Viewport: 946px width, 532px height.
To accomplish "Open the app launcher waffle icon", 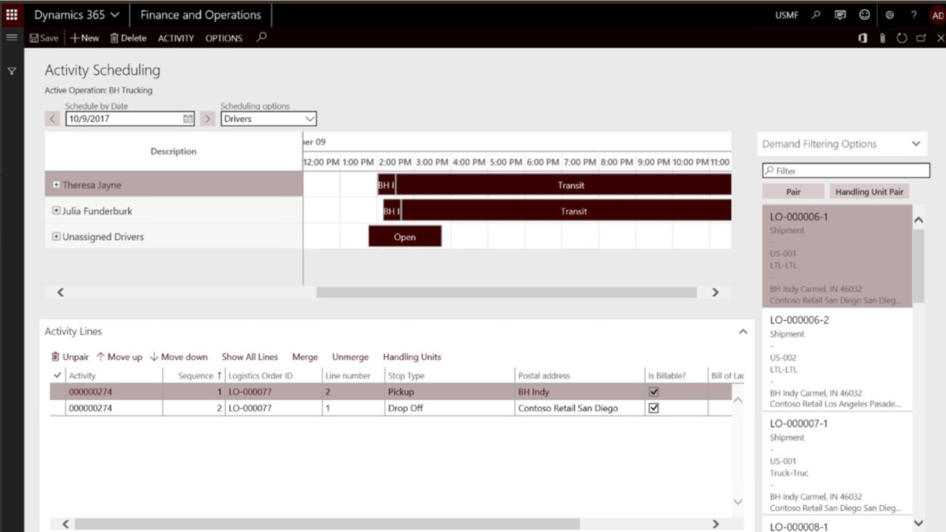I will (x=12, y=15).
